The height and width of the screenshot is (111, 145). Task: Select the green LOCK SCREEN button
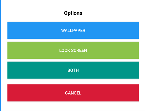tap(73, 50)
